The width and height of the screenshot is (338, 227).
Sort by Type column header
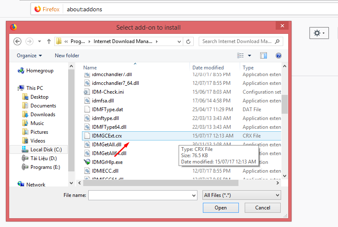click(x=248, y=68)
